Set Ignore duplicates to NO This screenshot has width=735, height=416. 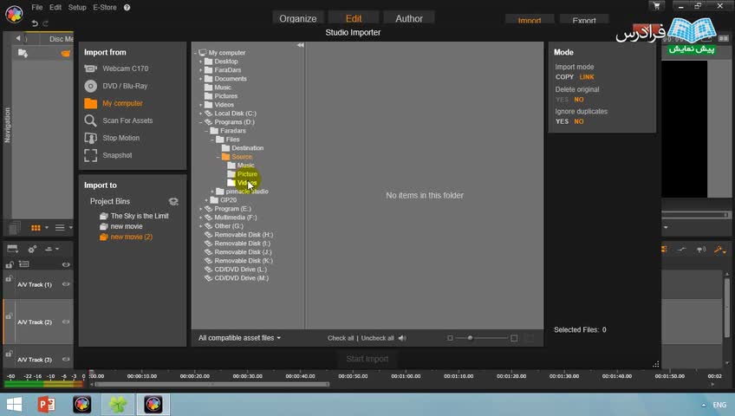tap(579, 121)
